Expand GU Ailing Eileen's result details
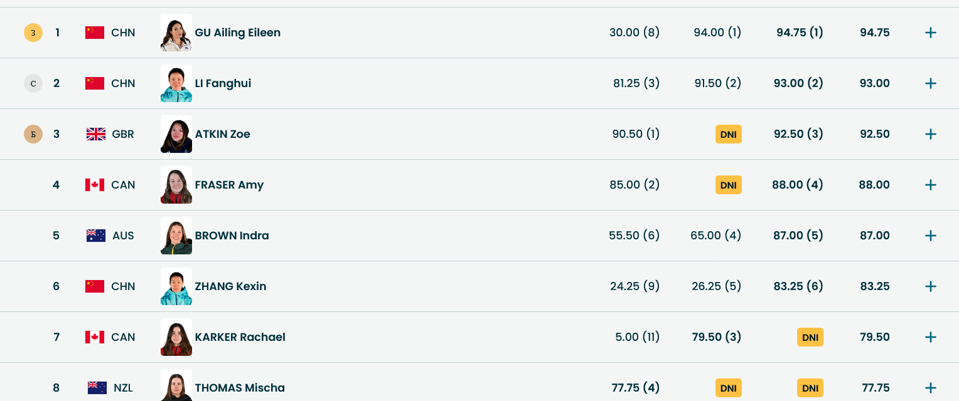 [930, 33]
